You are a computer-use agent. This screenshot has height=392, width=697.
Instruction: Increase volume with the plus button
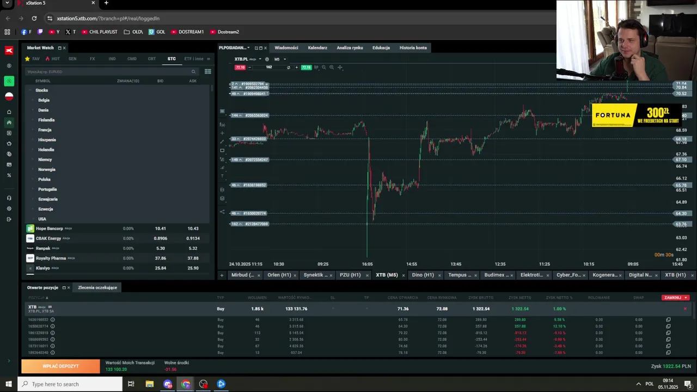click(x=296, y=68)
